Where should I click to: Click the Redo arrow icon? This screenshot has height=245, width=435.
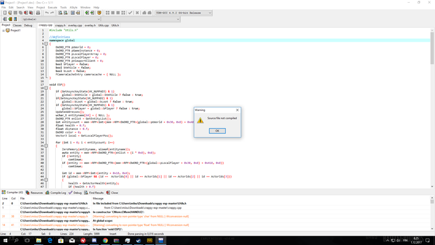[52, 13]
